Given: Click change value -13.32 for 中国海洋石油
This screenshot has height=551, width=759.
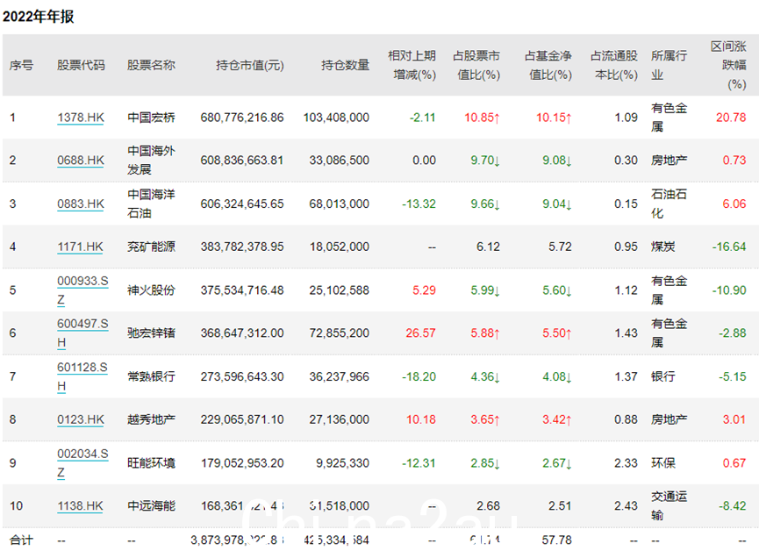Looking at the screenshot, I should tap(419, 204).
